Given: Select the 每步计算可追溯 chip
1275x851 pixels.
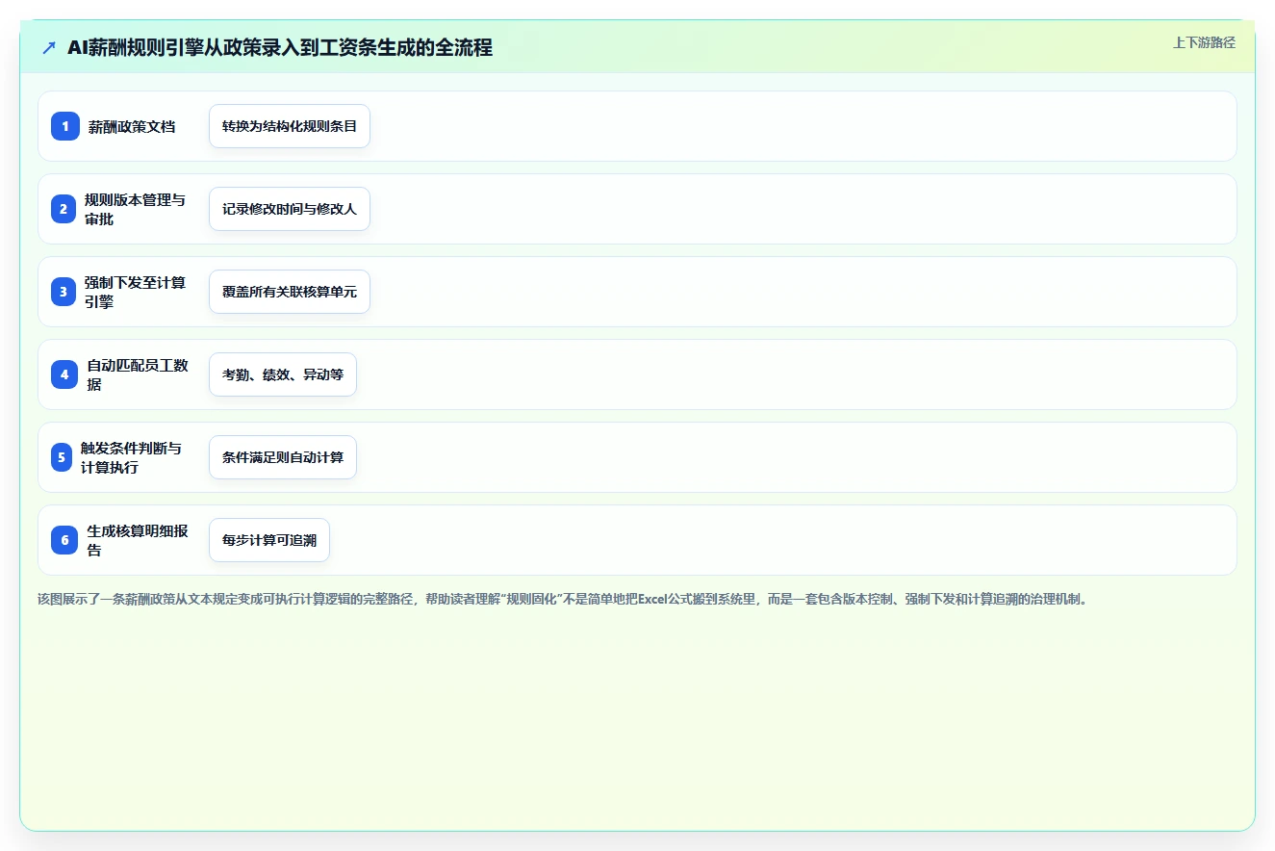Looking at the screenshot, I should tap(269, 540).
